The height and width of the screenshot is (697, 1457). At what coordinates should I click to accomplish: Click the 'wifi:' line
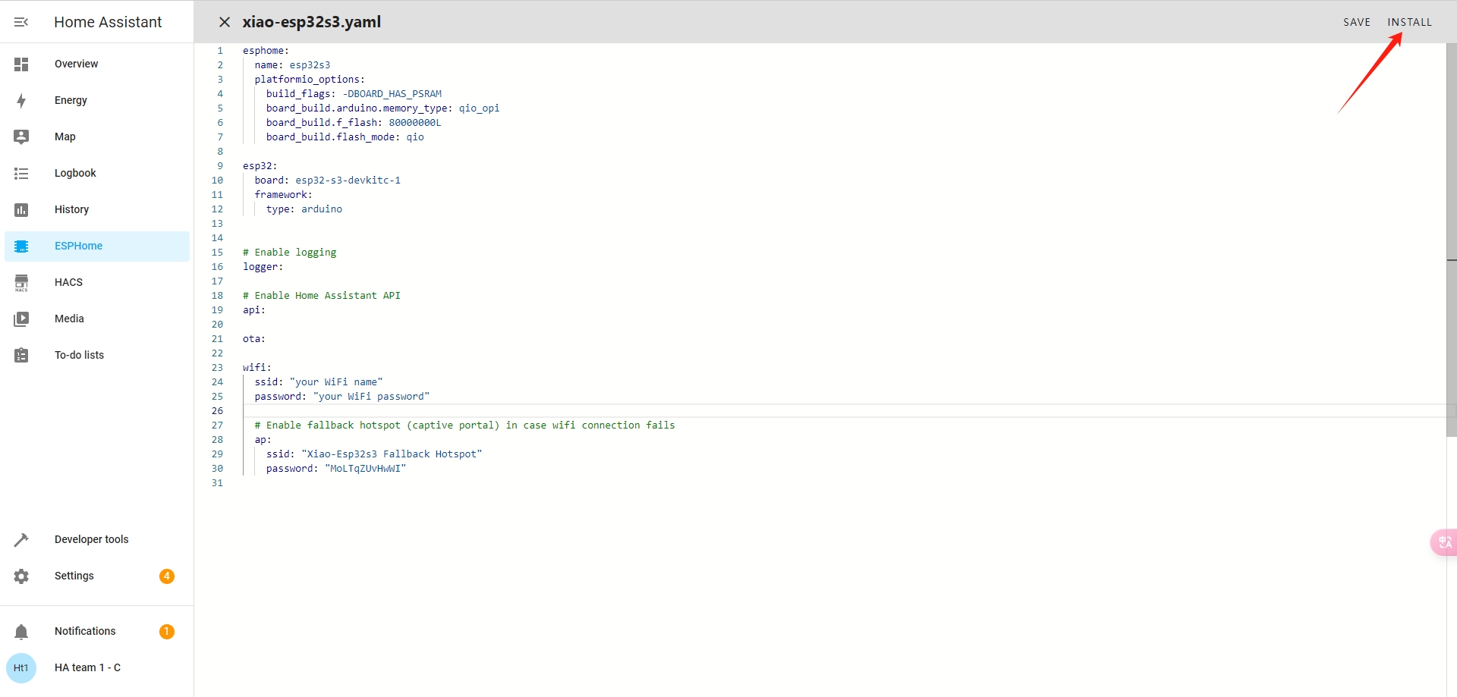(257, 368)
